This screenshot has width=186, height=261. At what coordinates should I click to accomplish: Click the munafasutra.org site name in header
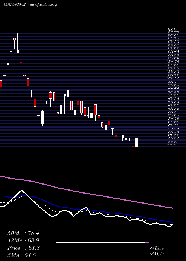42,4
